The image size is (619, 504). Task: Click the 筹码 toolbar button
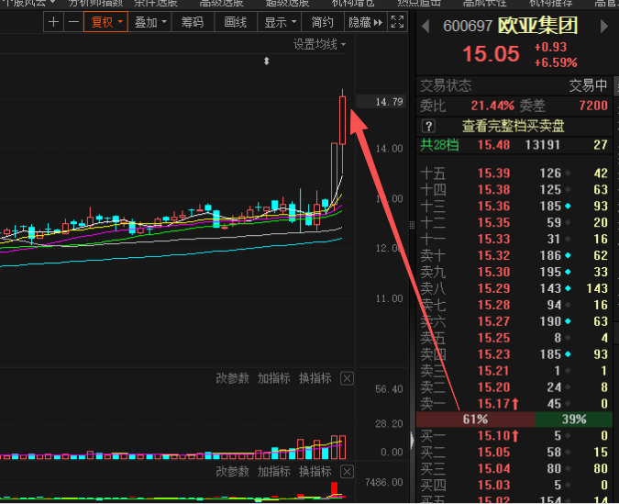pos(193,22)
